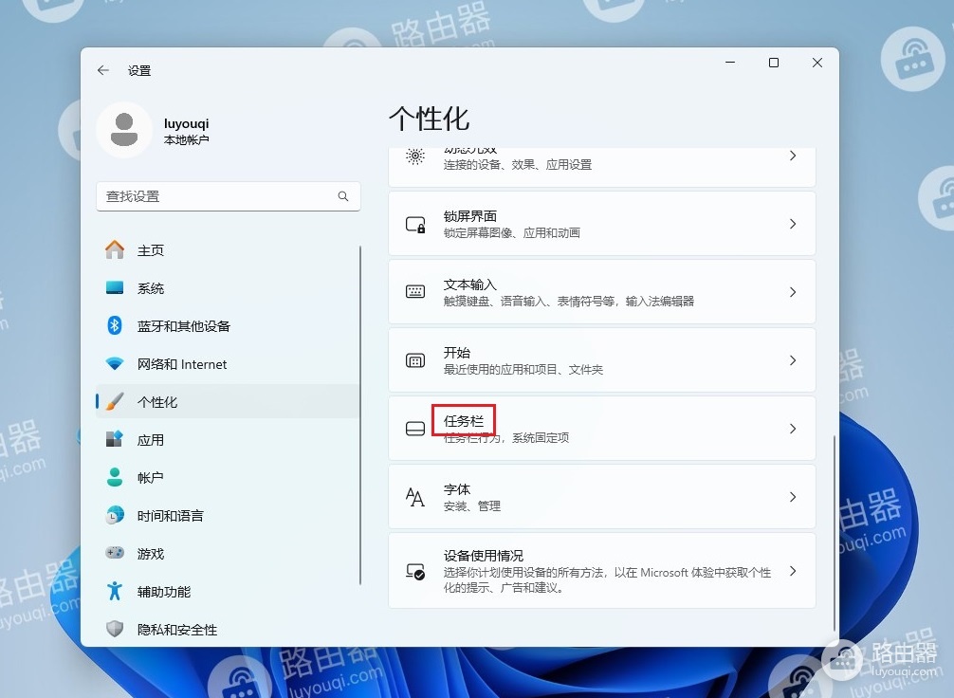Click the keyboard icon beside 文本输入
Viewport: 954px width, 698px height.
tap(415, 292)
